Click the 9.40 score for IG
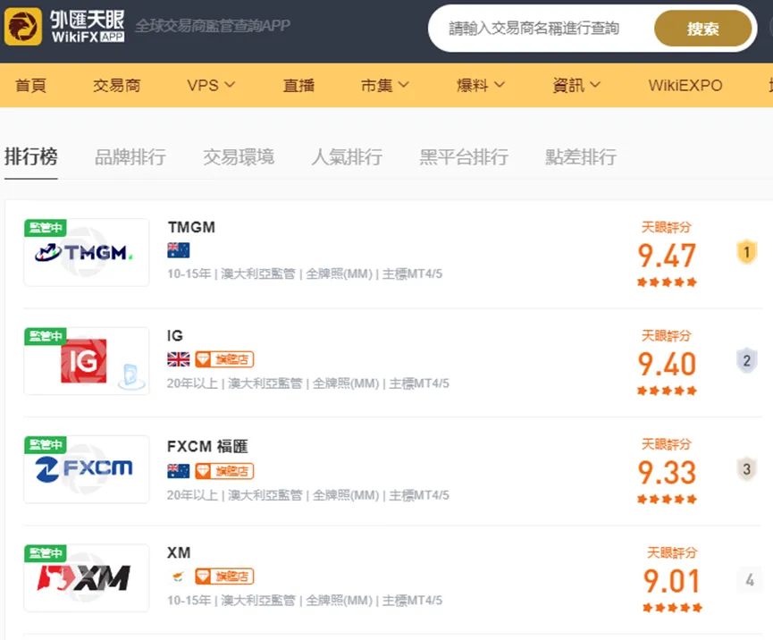This screenshot has width=773, height=640. (667, 364)
